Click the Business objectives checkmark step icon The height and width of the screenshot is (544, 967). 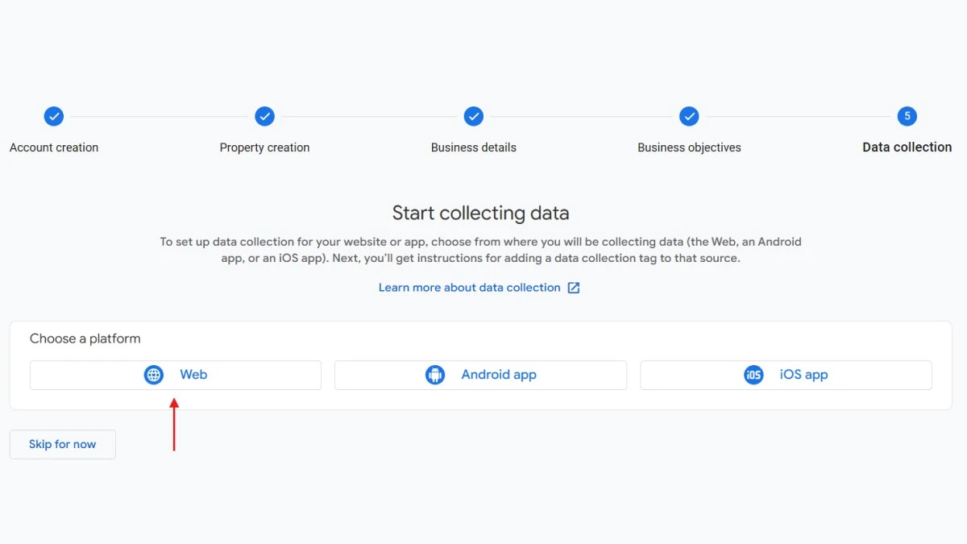click(689, 116)
